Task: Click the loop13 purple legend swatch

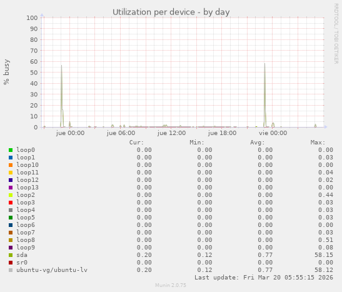Action: 11,188
